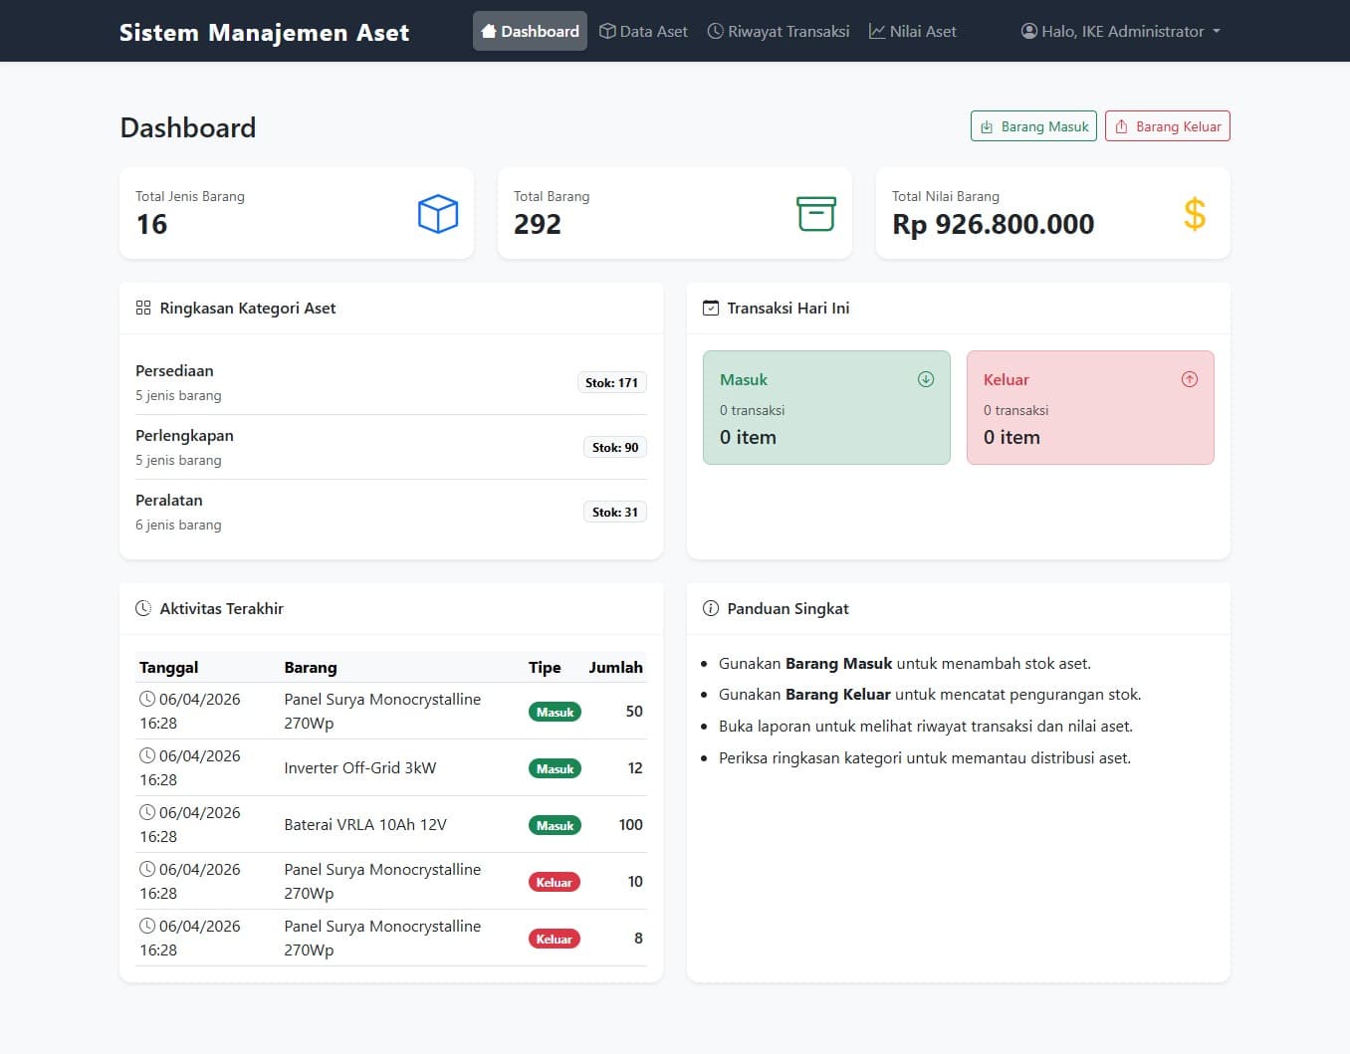Click the Keluar badge in the row with Jumlah 10
Screen dimensions: 1350x1054
555,882
